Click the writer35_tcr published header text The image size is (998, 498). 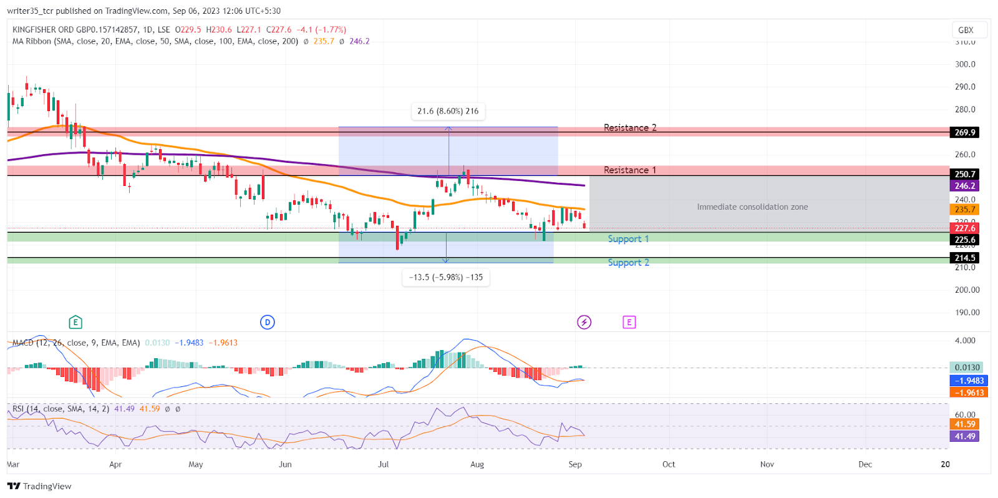point(143,11)
